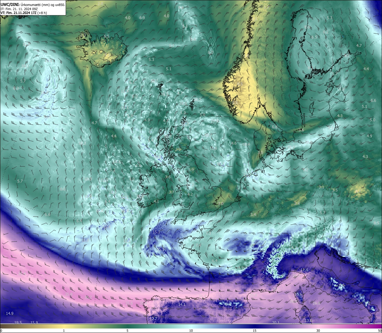Click the map value '14.1' over northern Spain
Image resolution: width=382 pixels, height=333 pixels.
182,304
